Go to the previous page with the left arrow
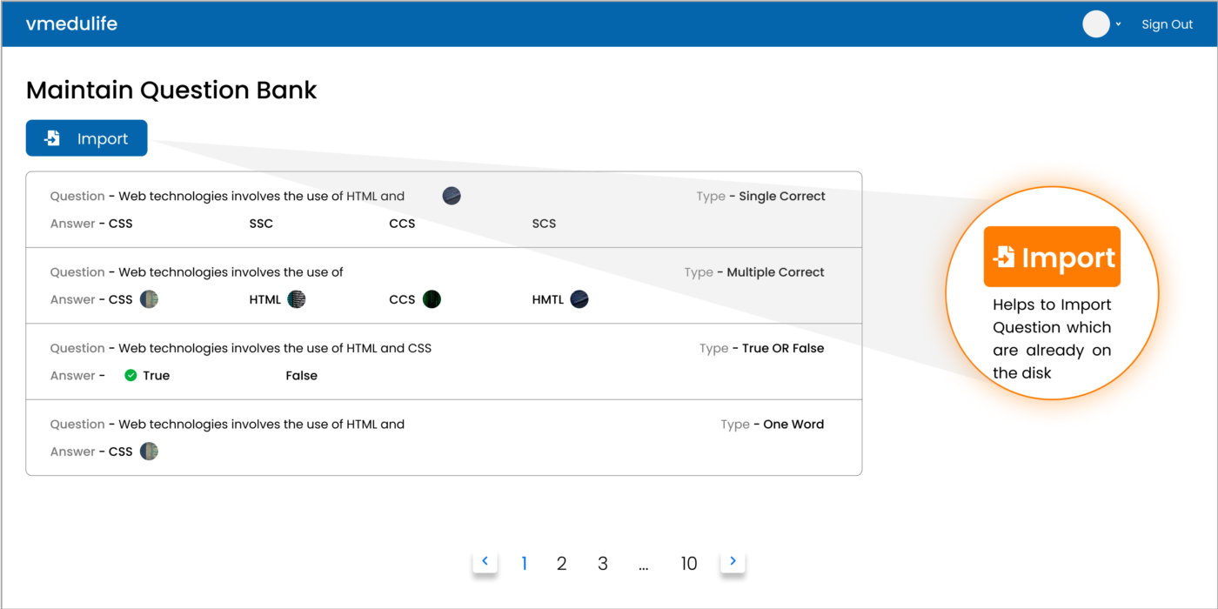Image resolution: width=1218 pixels, height=609 pixels. point(485,562)
